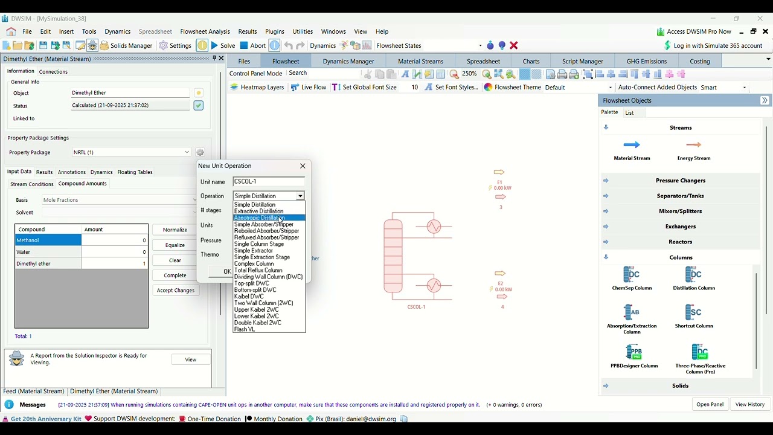773x435 pixels.
Task: Log in with Simulate 365 account
Action: pyautogui.click(x=713, y=46)
